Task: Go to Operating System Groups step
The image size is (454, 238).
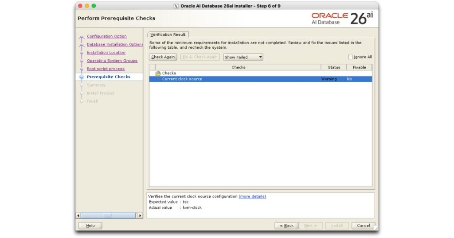Action: tap(112, 61)
